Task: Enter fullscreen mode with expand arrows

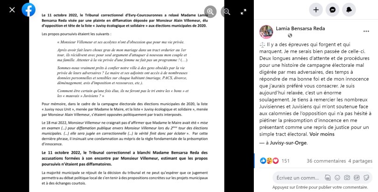Action: 244,12
